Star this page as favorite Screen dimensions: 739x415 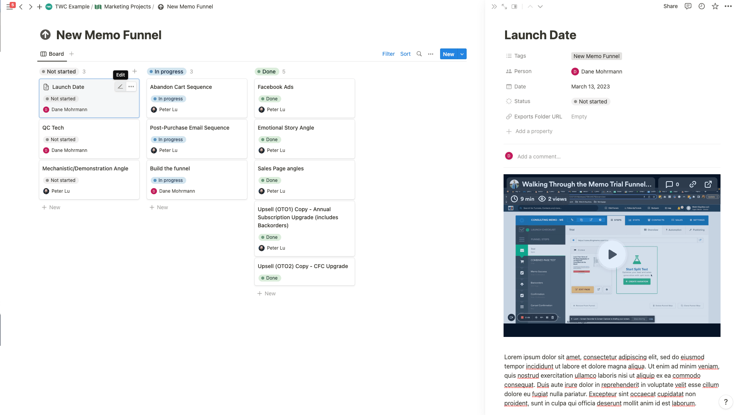click(715, 6)
